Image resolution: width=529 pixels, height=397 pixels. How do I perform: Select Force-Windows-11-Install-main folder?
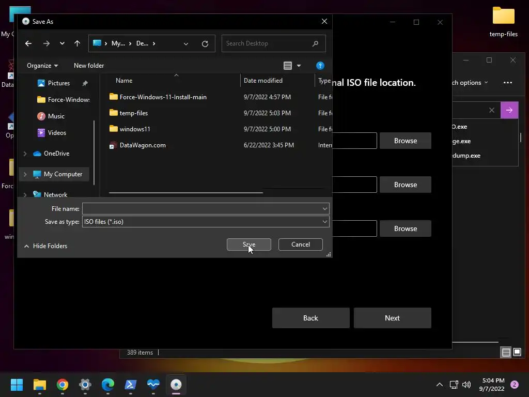click(x=163, y=97)
